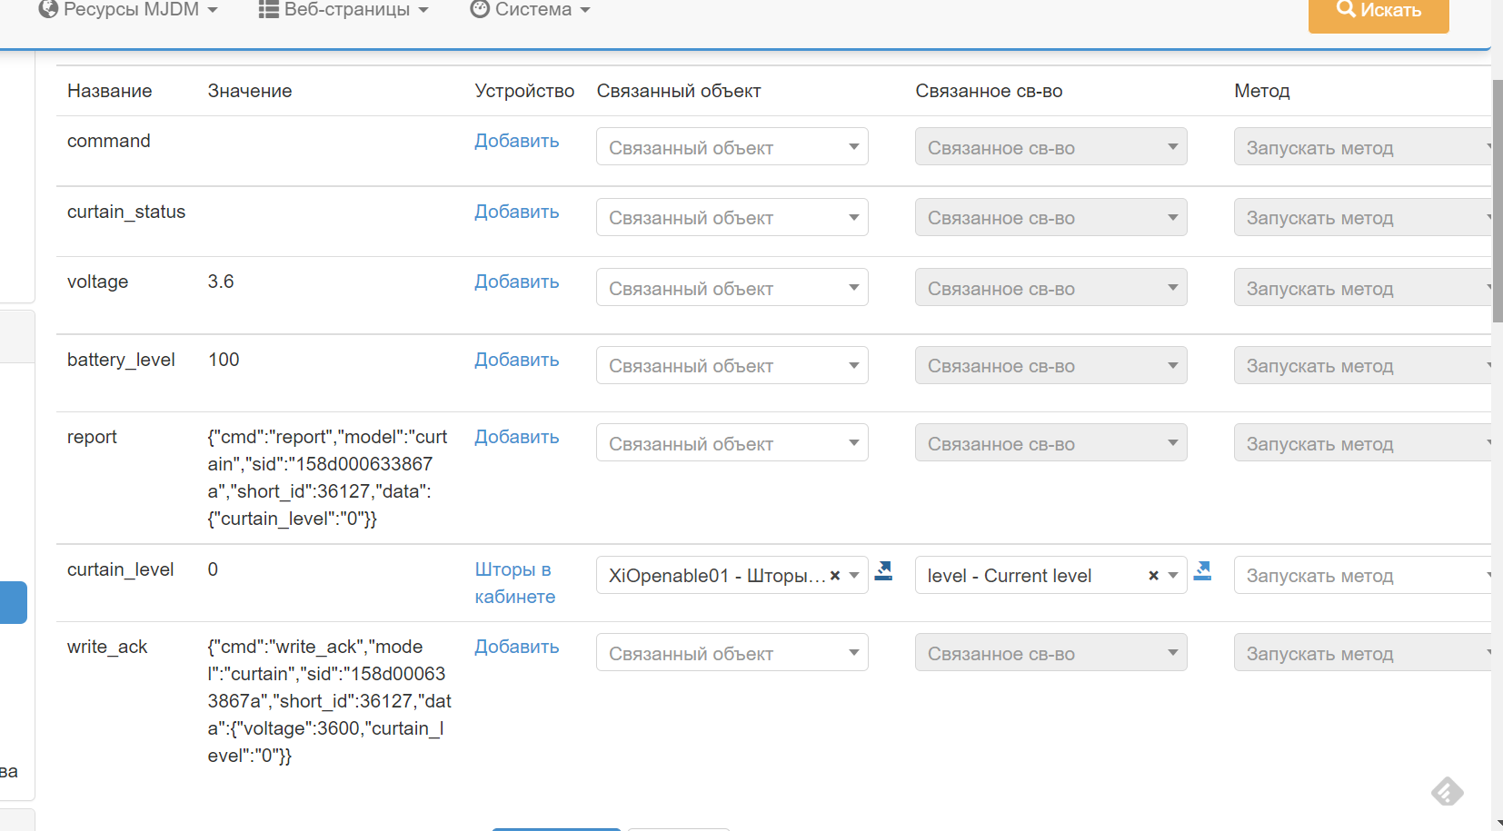The image size is (1503, 831).
Task: Open Связанный объект dropdown for battery_level row
Action: (x=732, y=366)
